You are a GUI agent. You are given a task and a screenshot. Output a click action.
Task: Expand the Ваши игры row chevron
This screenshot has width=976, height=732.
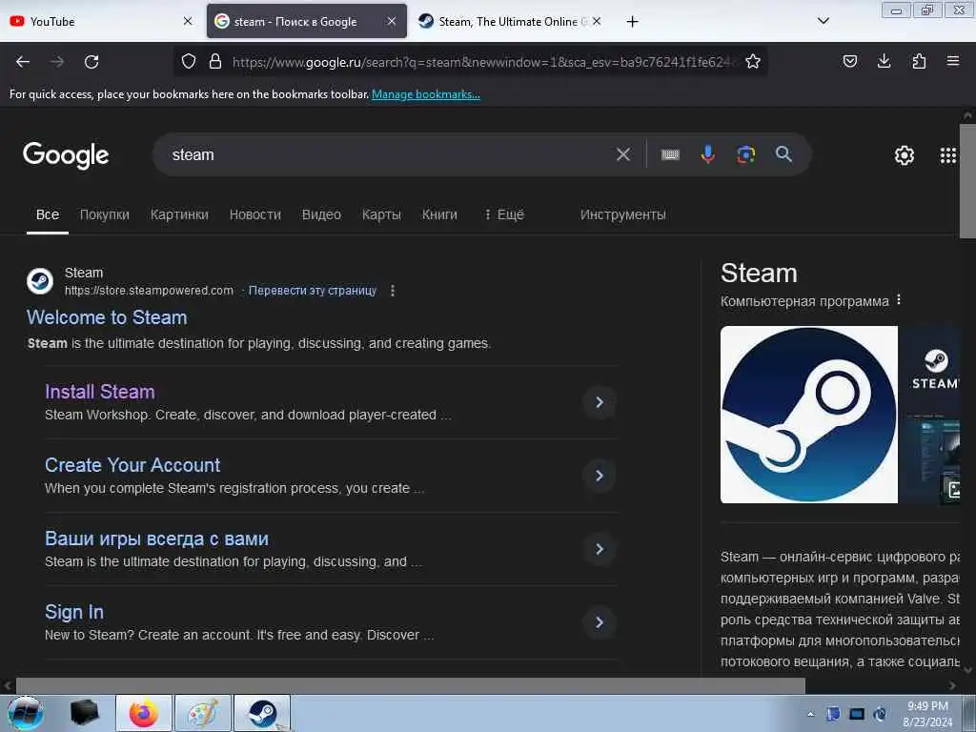[600, 549]
